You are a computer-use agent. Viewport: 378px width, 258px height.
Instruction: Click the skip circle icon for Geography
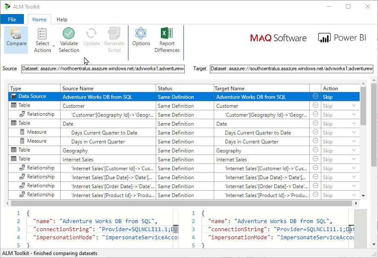pos(315,150)
